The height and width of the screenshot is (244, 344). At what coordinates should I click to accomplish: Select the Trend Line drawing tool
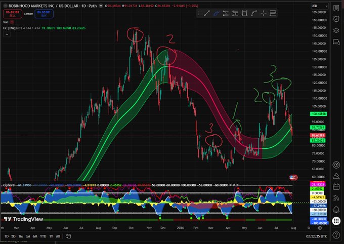click(x=207, y=13)
